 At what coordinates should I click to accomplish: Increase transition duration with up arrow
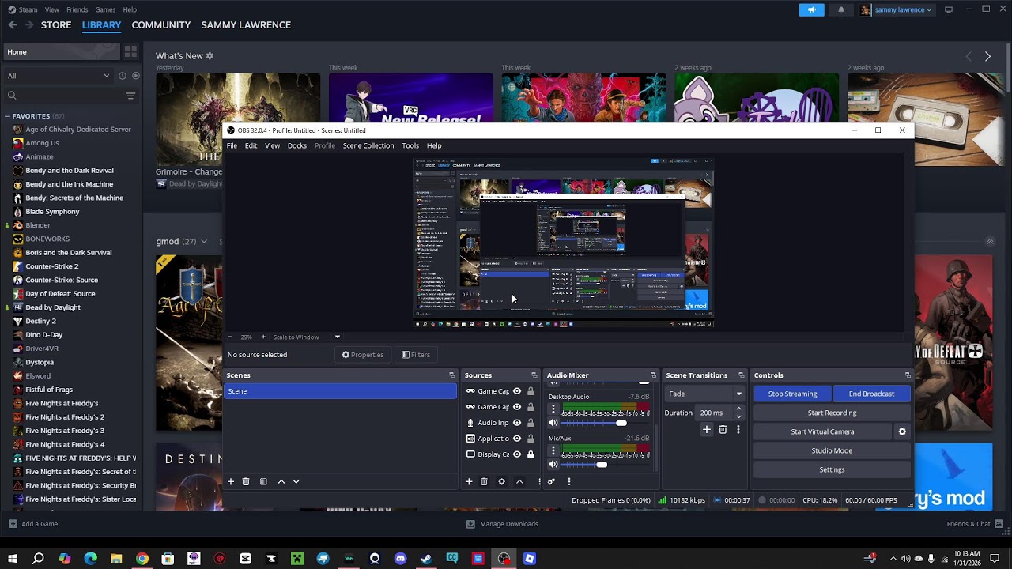(738, 409)
